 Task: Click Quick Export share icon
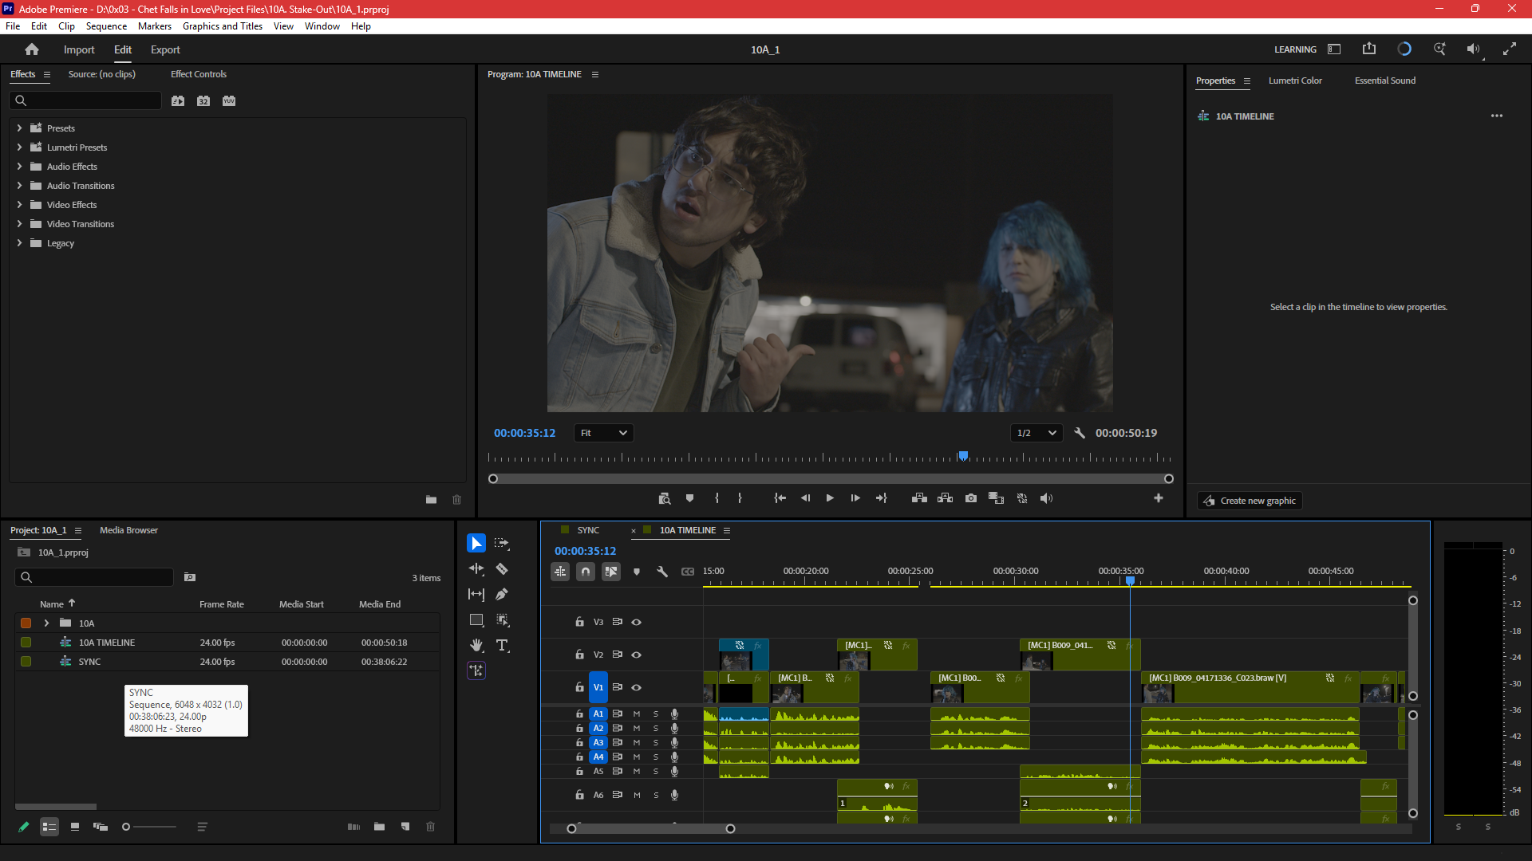(x=1369, y=49)
